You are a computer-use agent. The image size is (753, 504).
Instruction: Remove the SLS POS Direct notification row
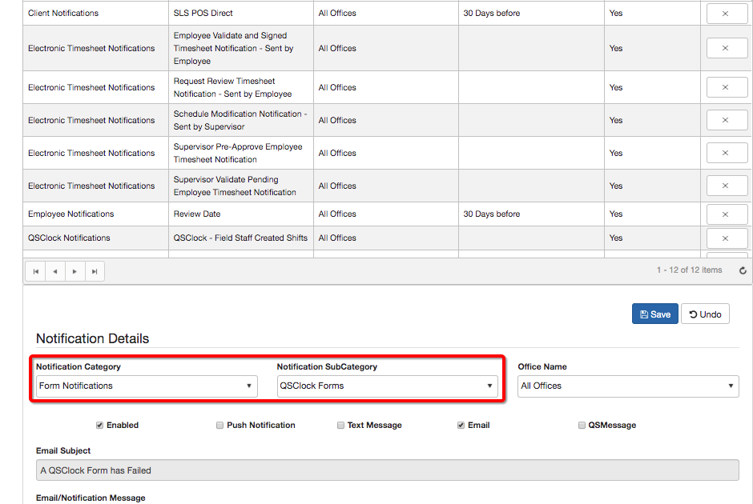(726, 13)
